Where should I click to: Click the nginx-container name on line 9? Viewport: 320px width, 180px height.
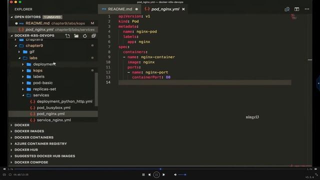click(x=158, y=57)
